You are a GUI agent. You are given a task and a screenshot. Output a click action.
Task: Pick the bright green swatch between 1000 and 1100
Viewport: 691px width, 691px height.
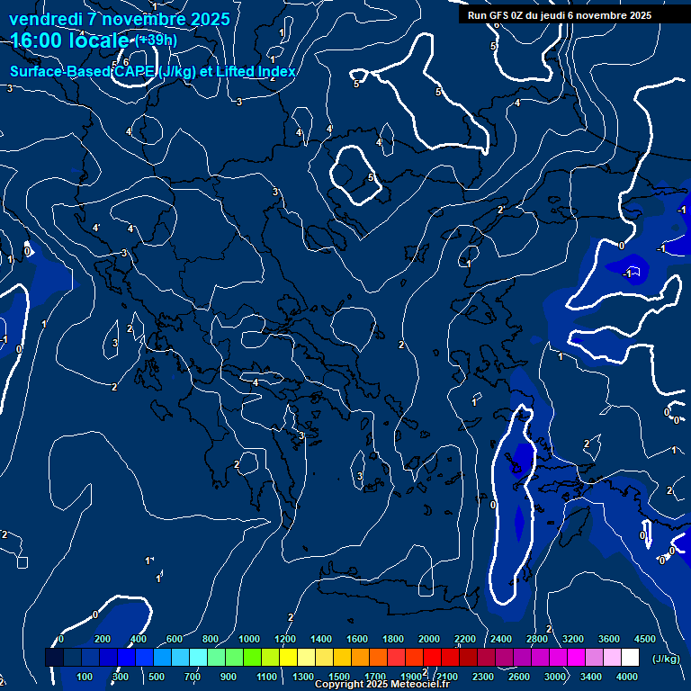coord(252,657)
